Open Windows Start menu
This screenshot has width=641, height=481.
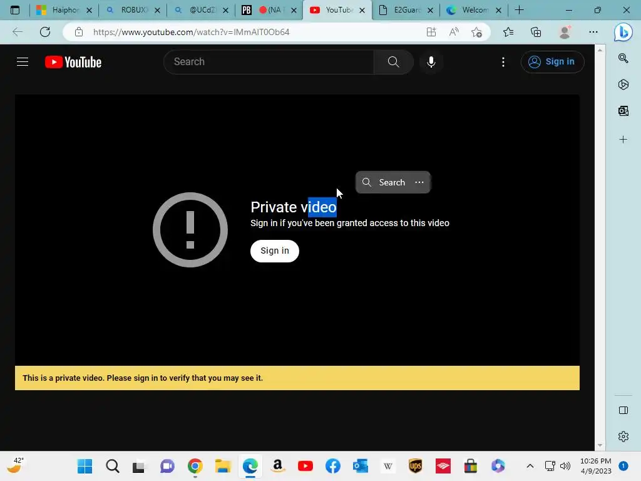tap(85, 466)
